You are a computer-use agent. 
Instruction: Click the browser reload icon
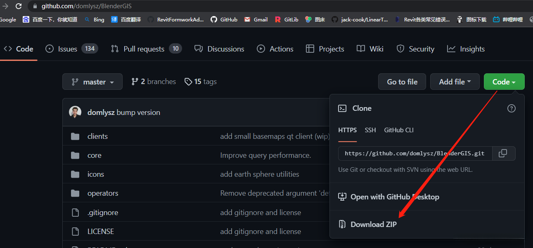[x=19, y=6]
